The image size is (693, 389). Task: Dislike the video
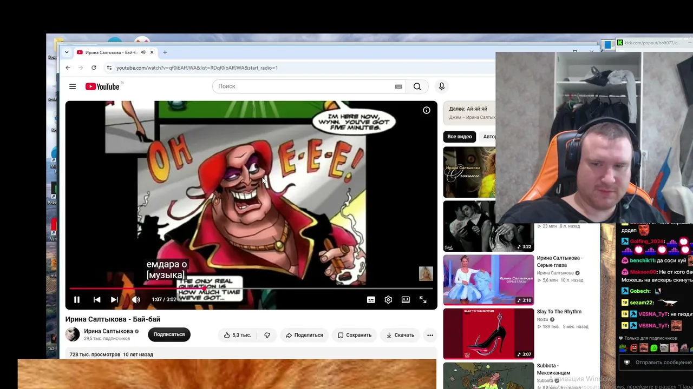tap(267, 335)
